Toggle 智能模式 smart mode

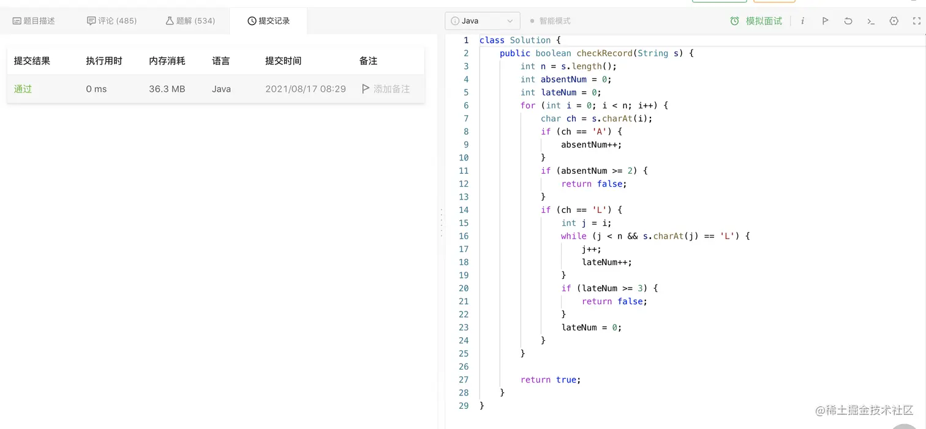coord(550,21)
